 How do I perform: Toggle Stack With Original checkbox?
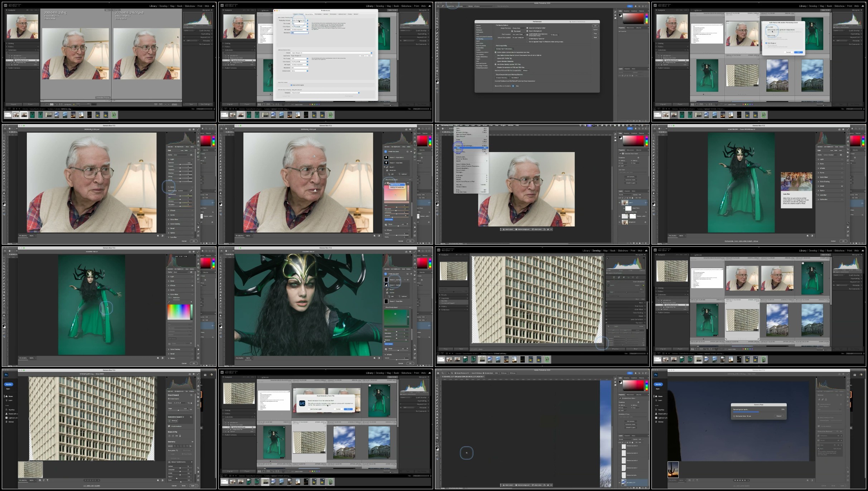coord(291,85)
